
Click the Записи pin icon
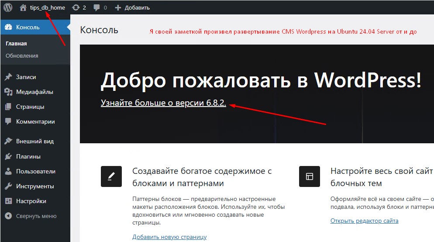tap(8, 77)
